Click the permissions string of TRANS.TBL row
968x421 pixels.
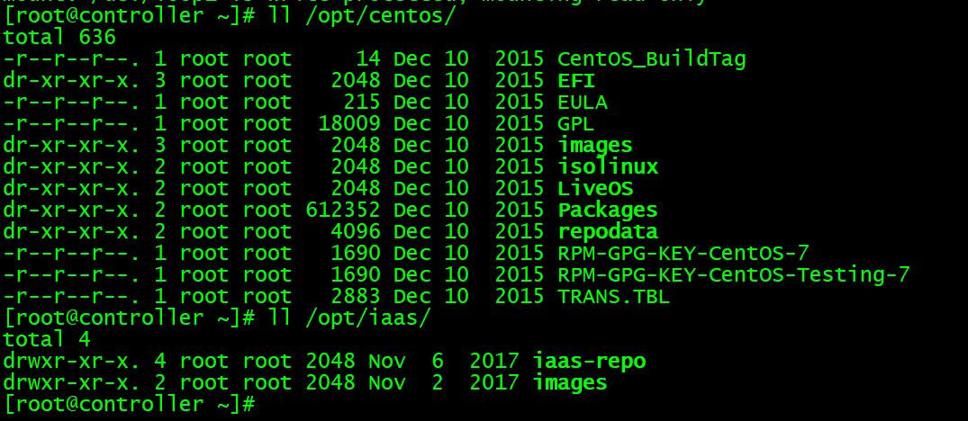tap(72, 297)
